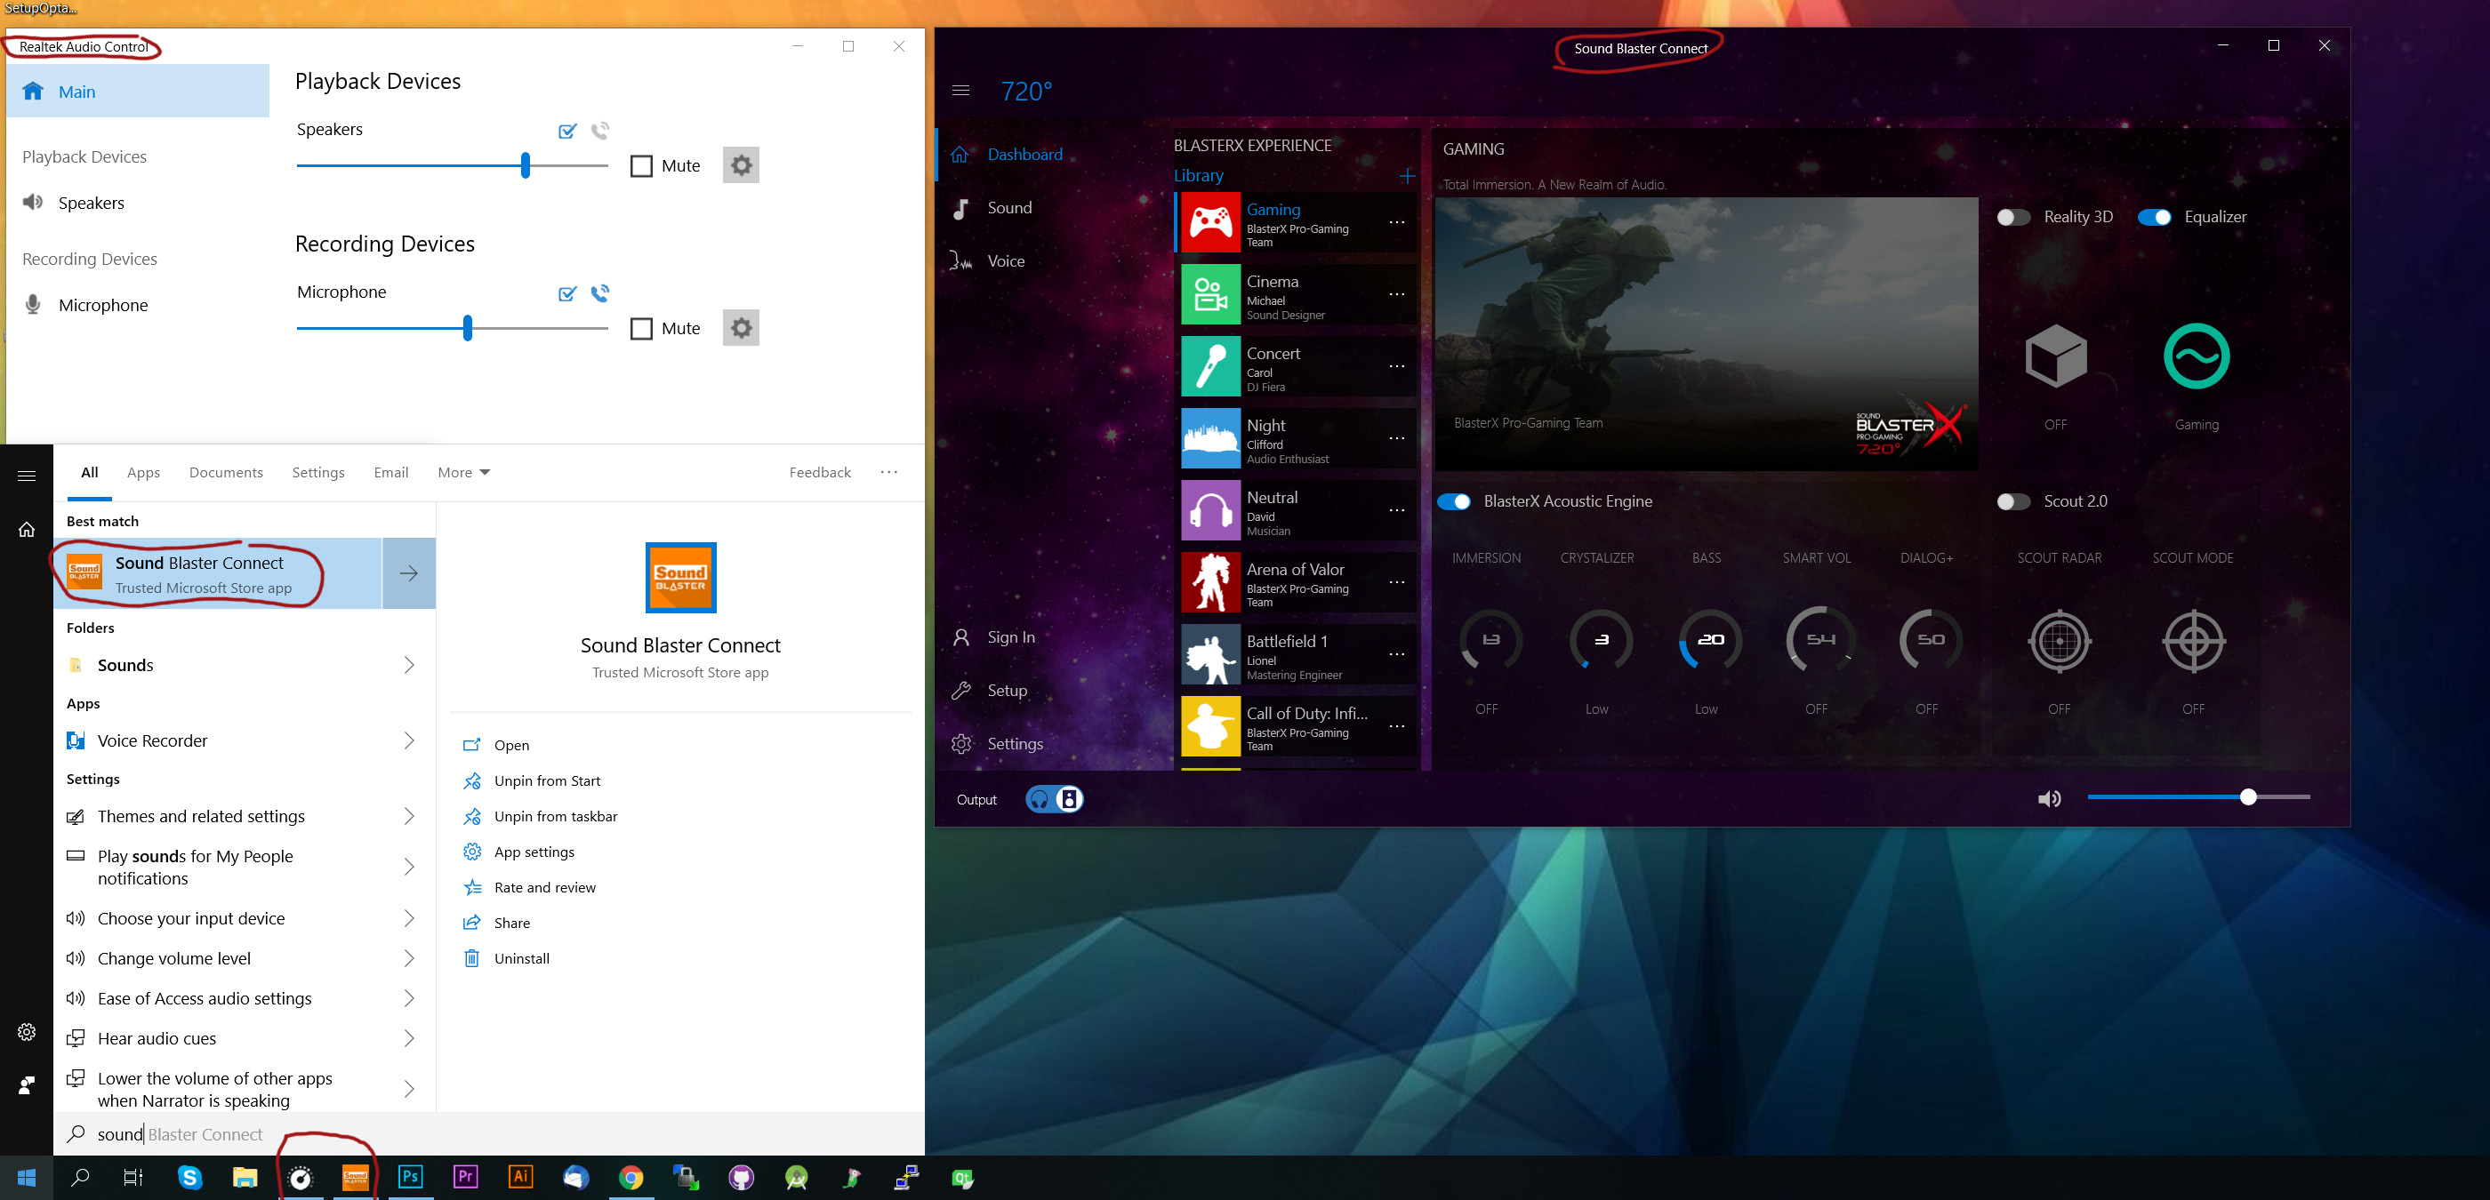2490x1200 pixels.
Task: Open the Sound Blaster Connect hamburger menu
Action: pyautogui.click(x=960, y=91)
